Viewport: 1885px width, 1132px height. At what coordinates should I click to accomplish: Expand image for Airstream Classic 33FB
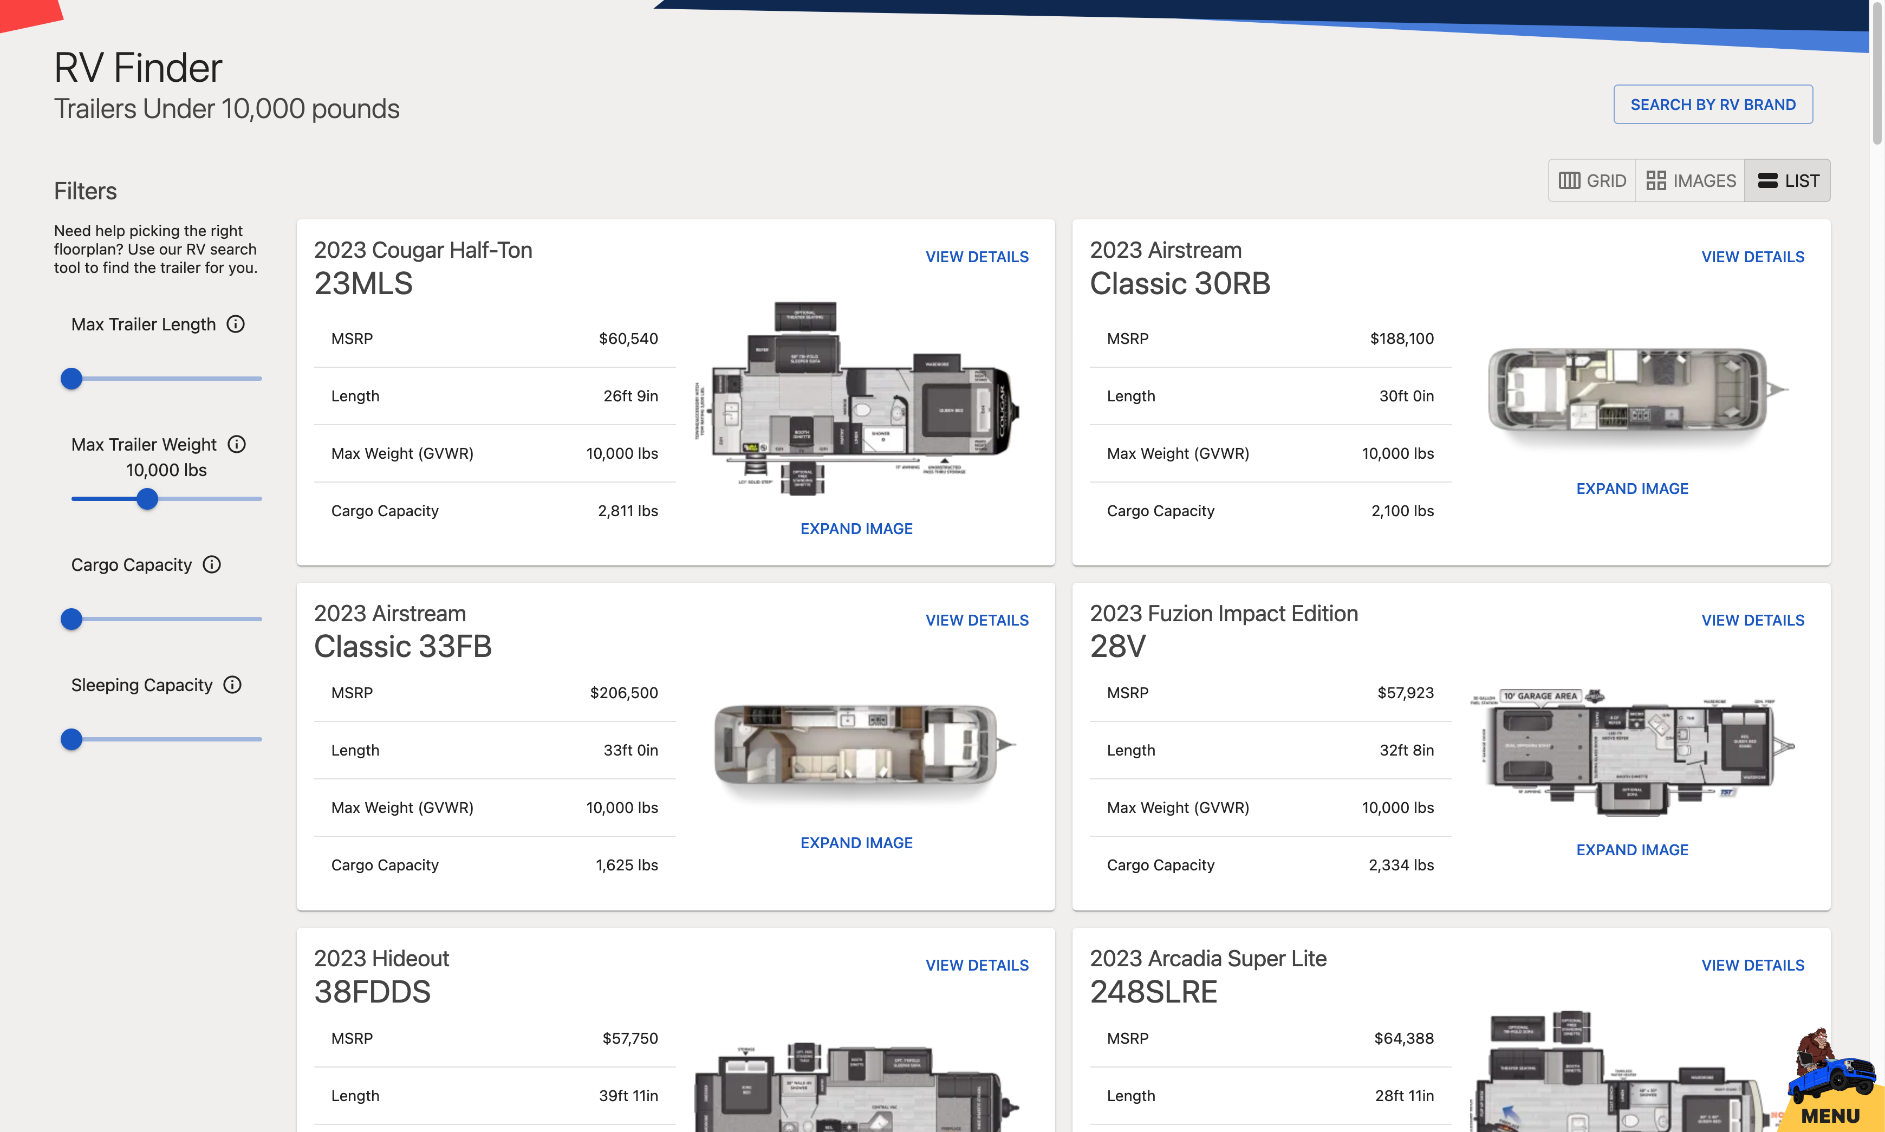coord(856,843)
